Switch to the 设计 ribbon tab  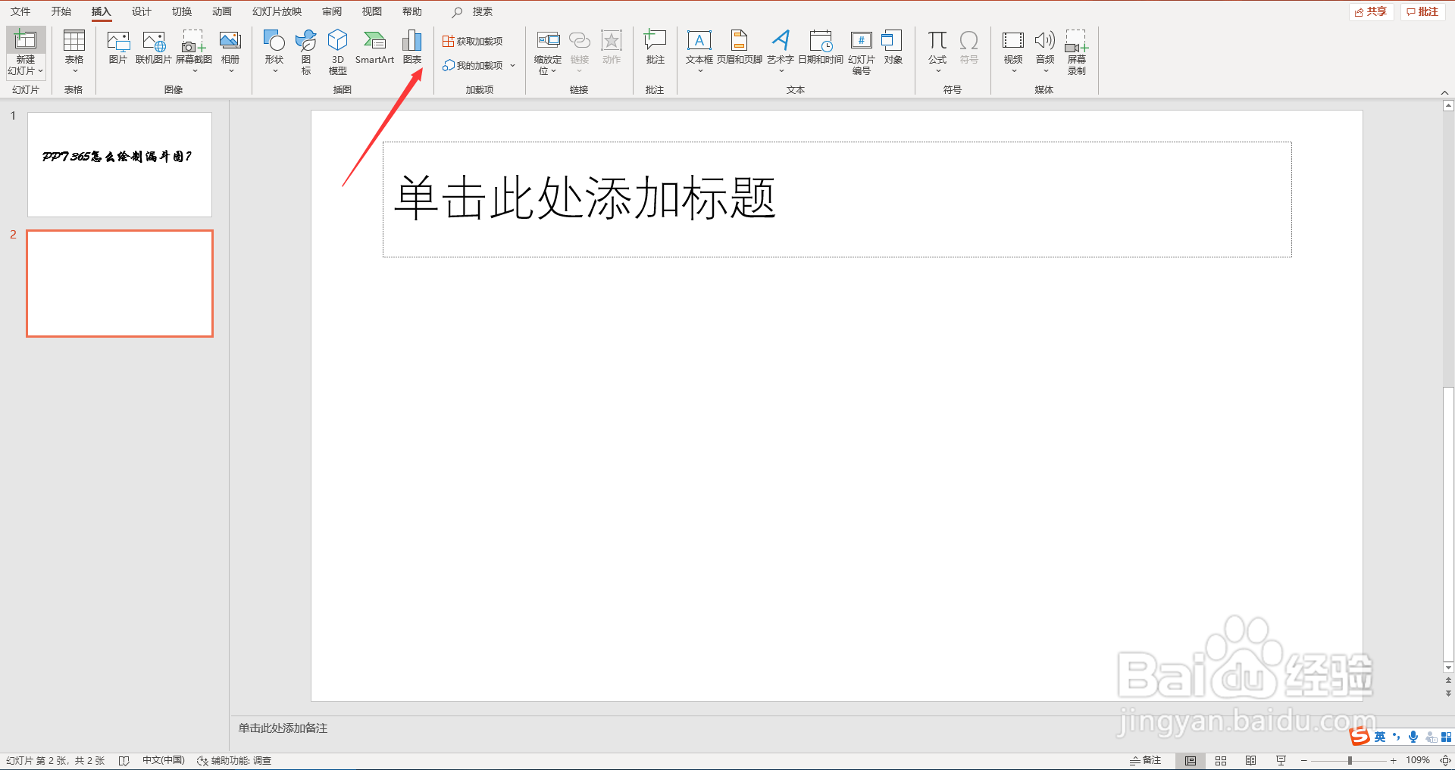pos(141,11)
